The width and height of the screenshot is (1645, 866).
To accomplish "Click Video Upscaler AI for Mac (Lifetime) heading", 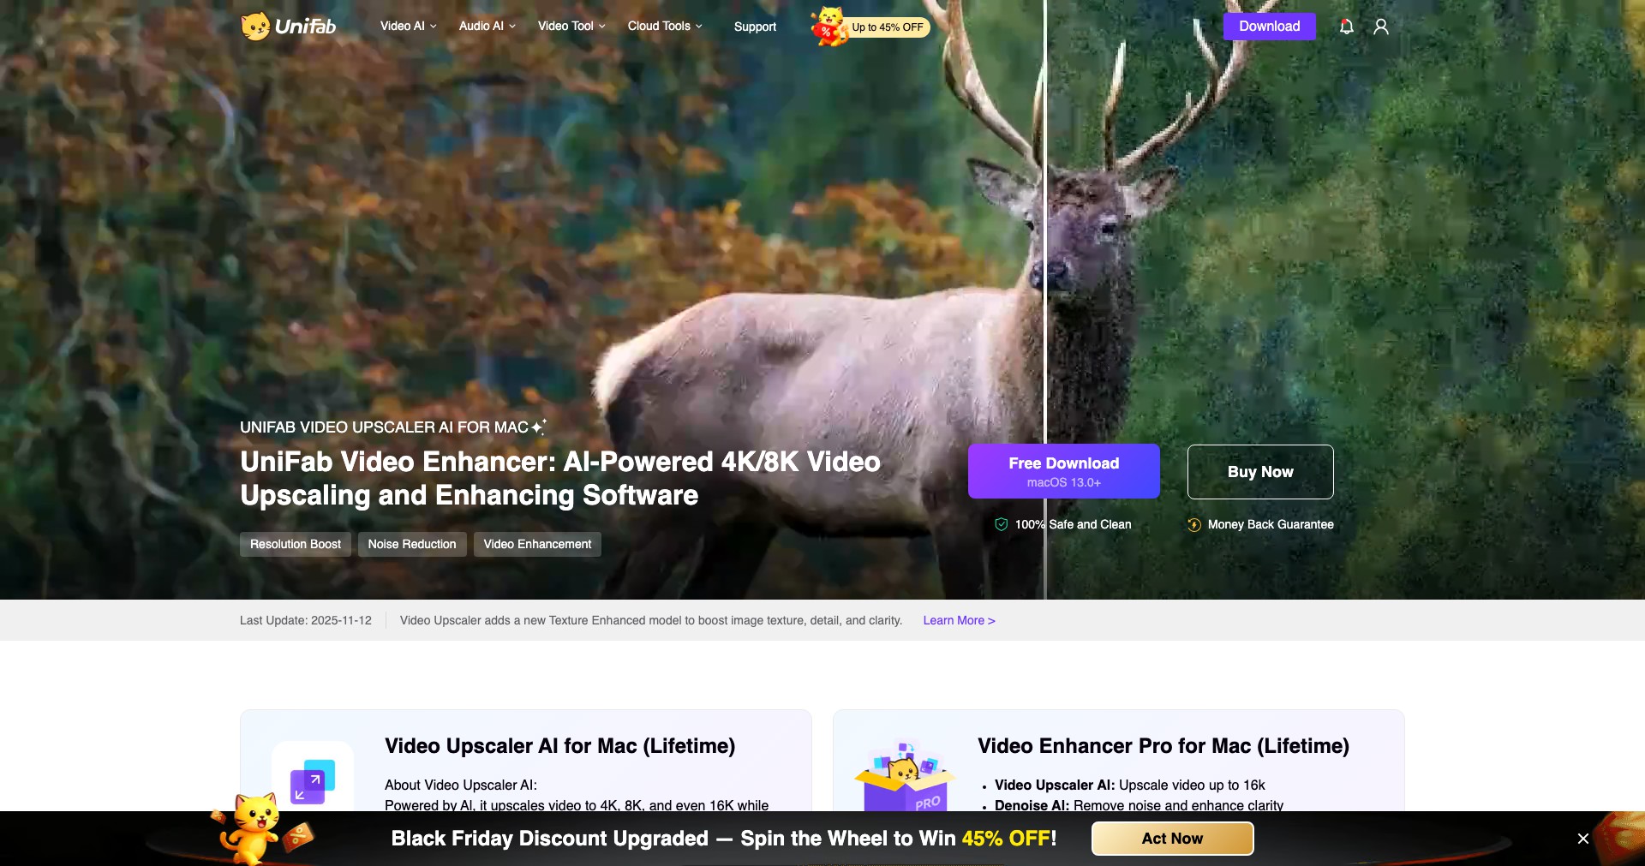I will tap(560, 746).
